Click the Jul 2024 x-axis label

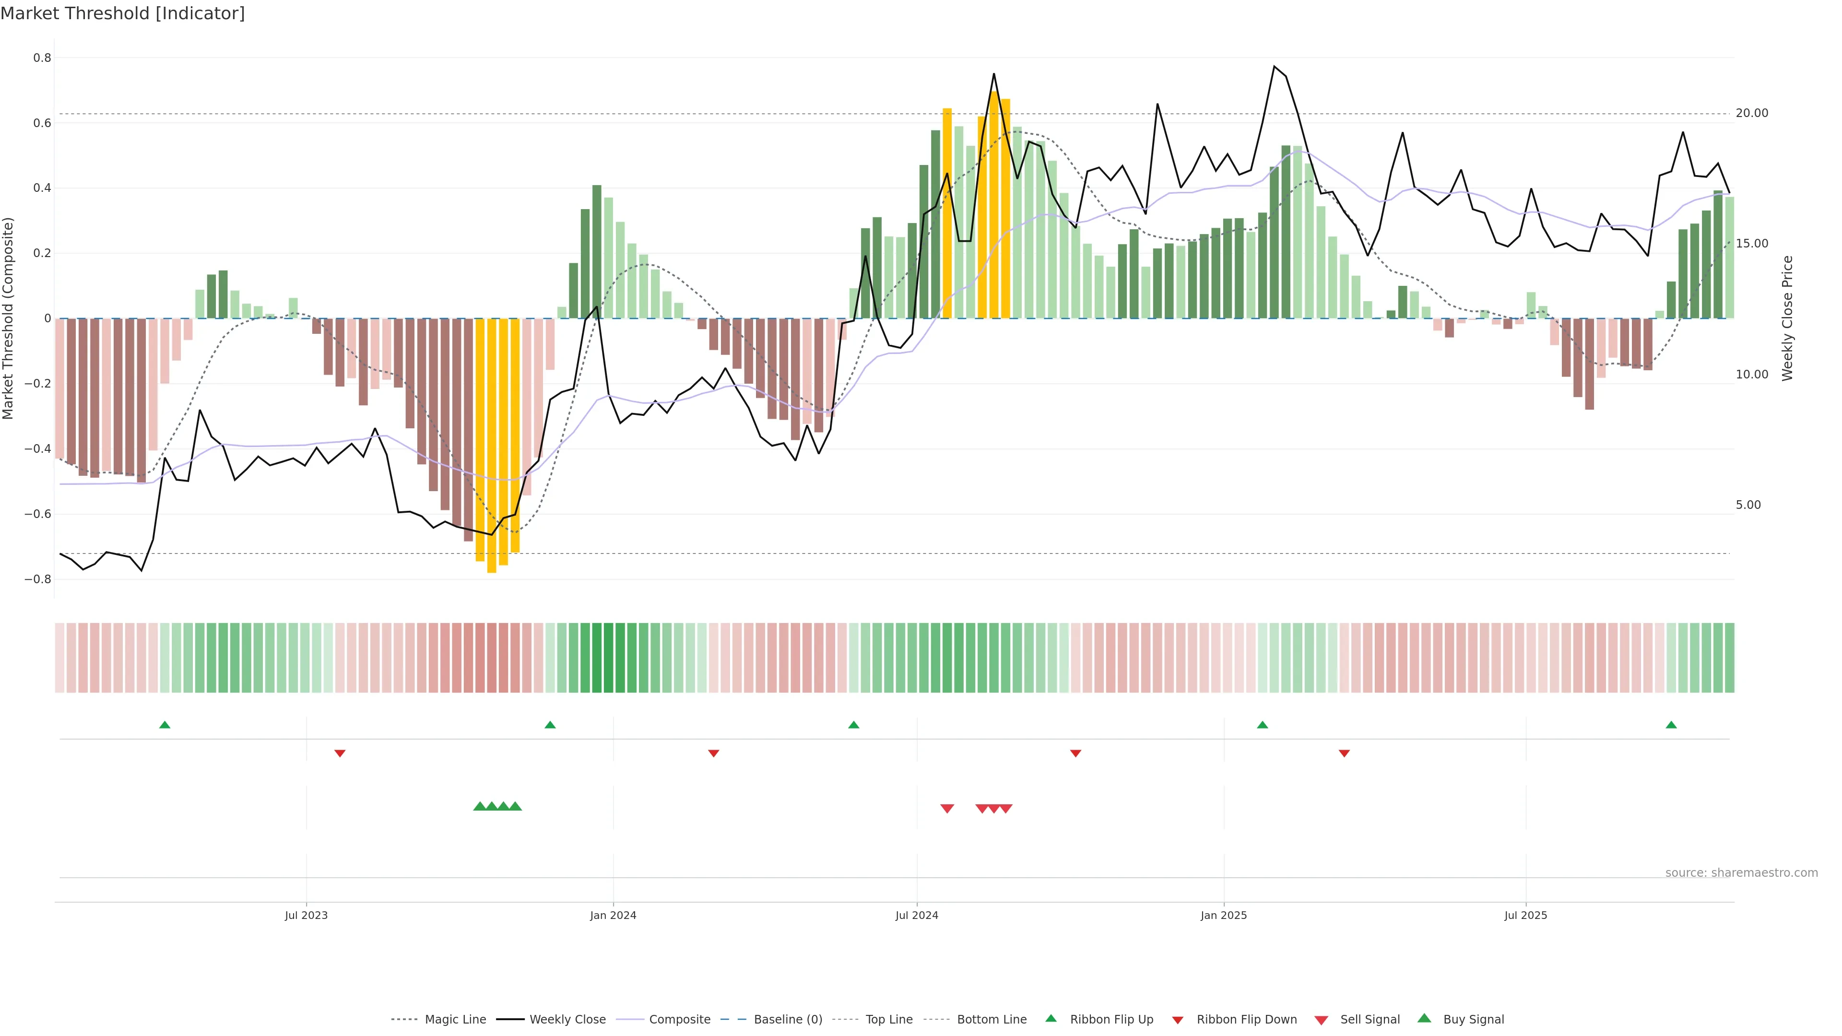(x=917, y=915)
